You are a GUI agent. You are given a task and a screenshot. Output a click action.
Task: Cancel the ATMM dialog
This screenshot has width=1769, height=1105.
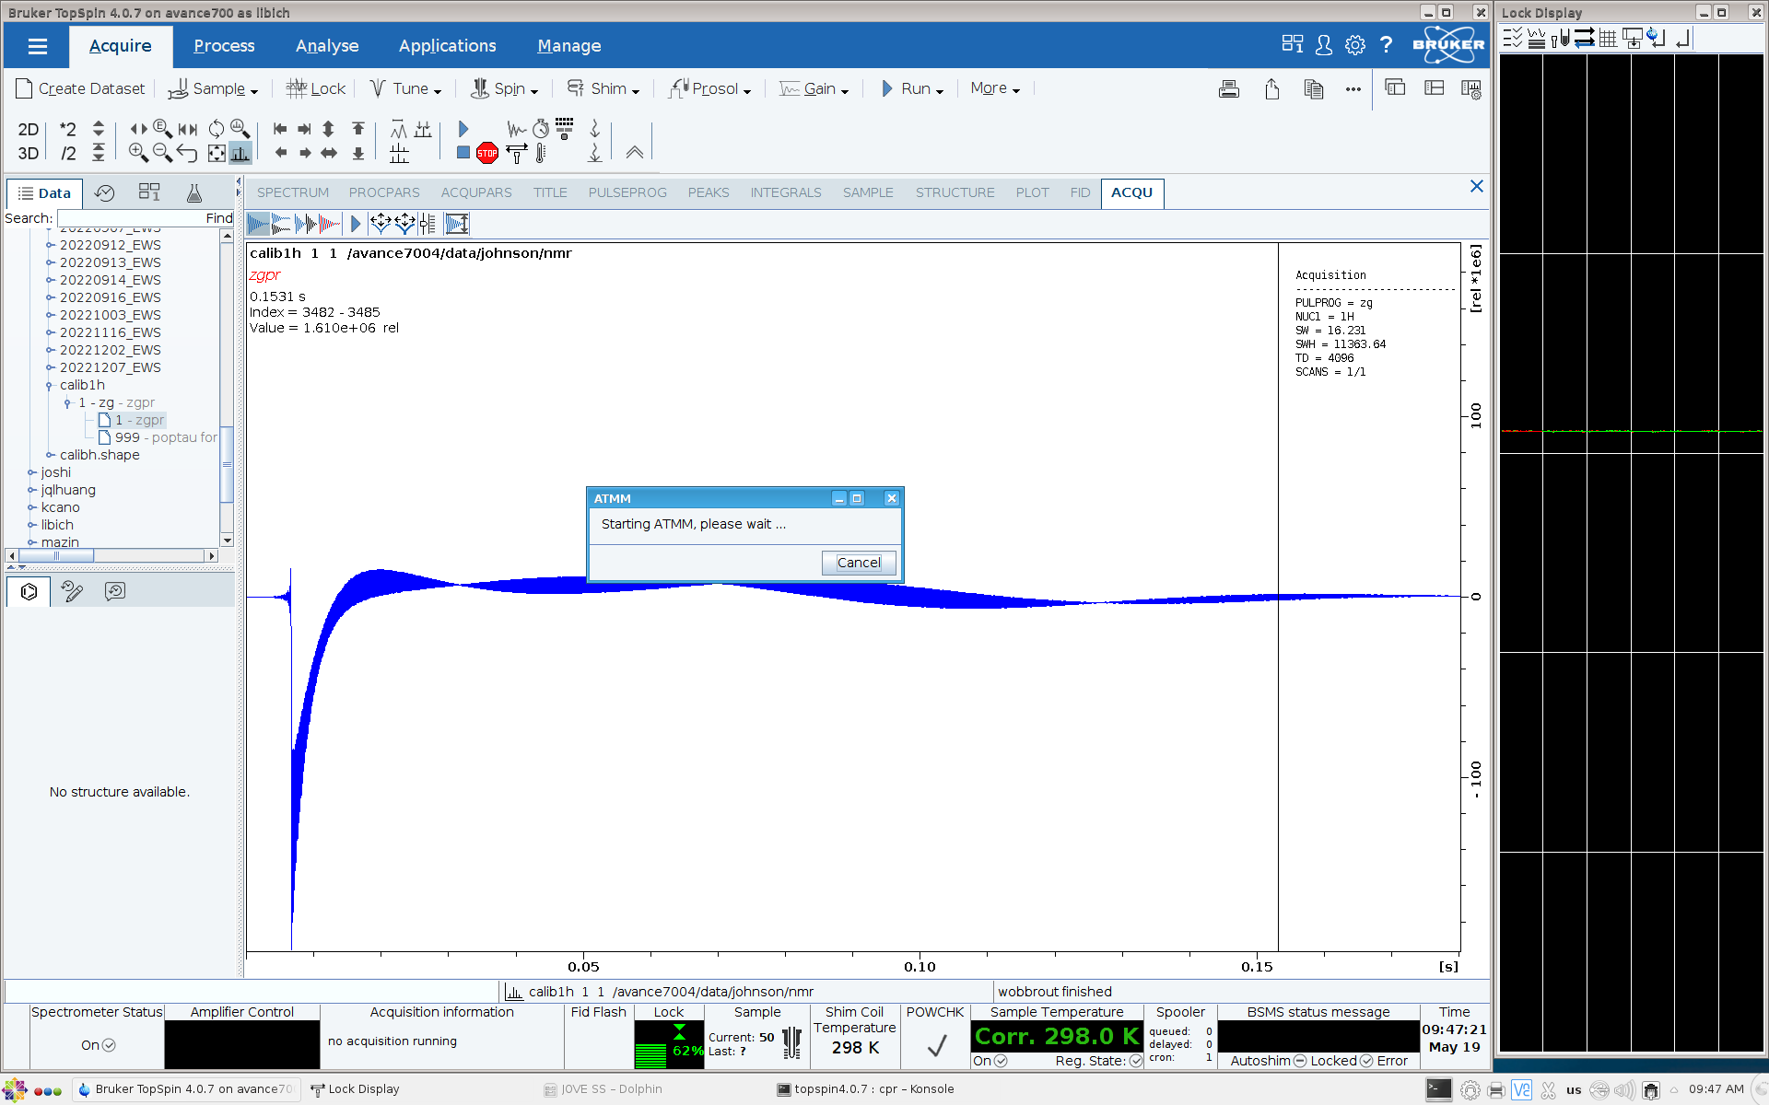point(858,563)
